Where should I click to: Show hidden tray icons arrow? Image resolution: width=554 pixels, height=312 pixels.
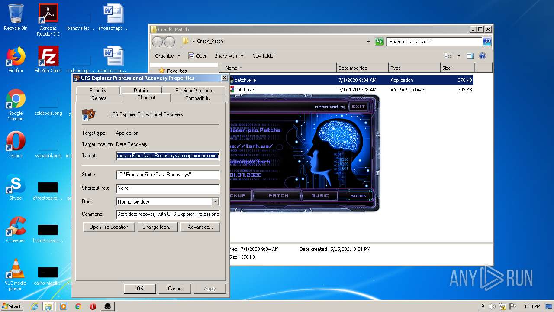point(483,306)
